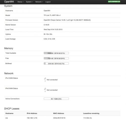
Task: Select the firmware version Chaos Calmer text
Action: coord(67,20)
